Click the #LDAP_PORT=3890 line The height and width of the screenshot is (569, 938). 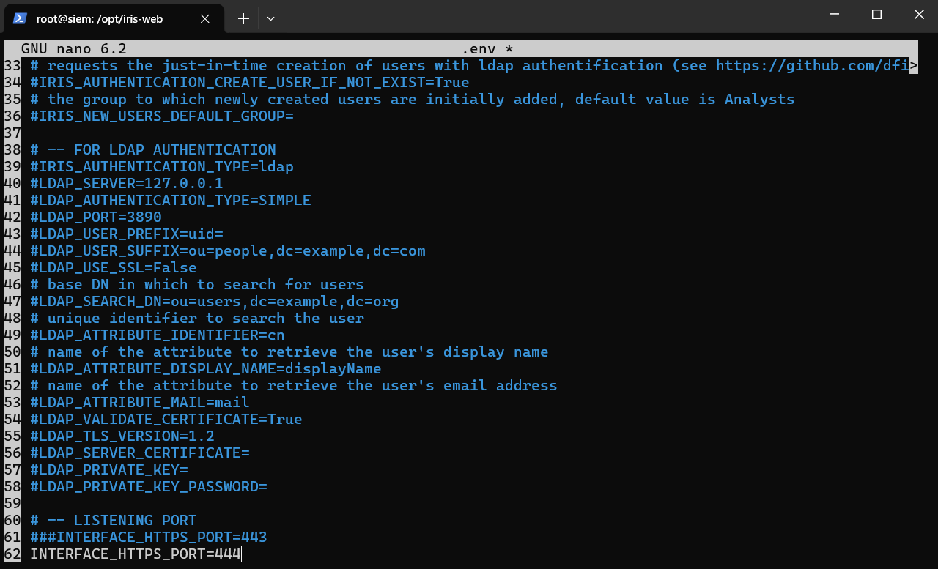(95, 217)
